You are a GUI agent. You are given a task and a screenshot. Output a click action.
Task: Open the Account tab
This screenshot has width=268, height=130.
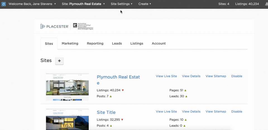click(x=159, y=43)
